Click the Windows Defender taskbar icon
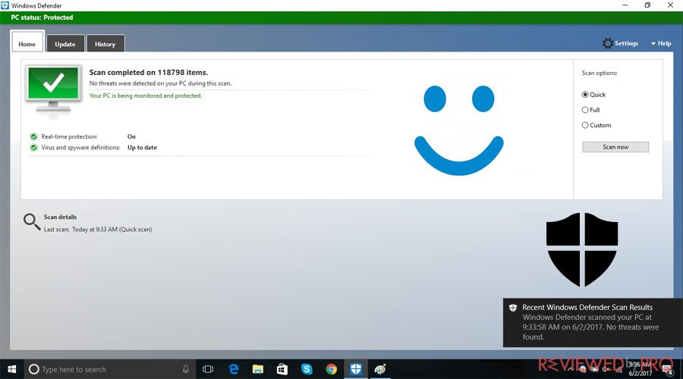The image size is (683, 379). (x=356, y=369)
